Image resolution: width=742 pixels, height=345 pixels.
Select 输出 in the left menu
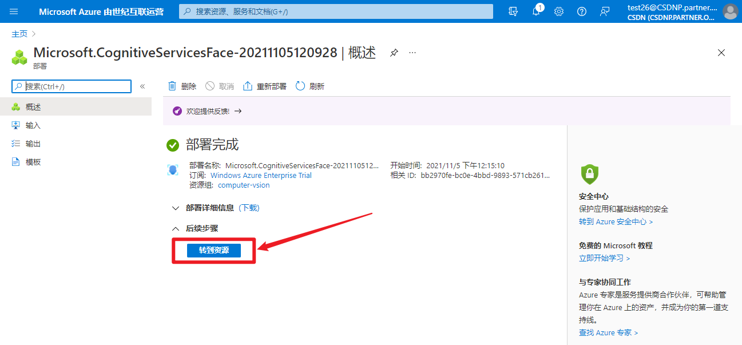[x=76, y=144]
